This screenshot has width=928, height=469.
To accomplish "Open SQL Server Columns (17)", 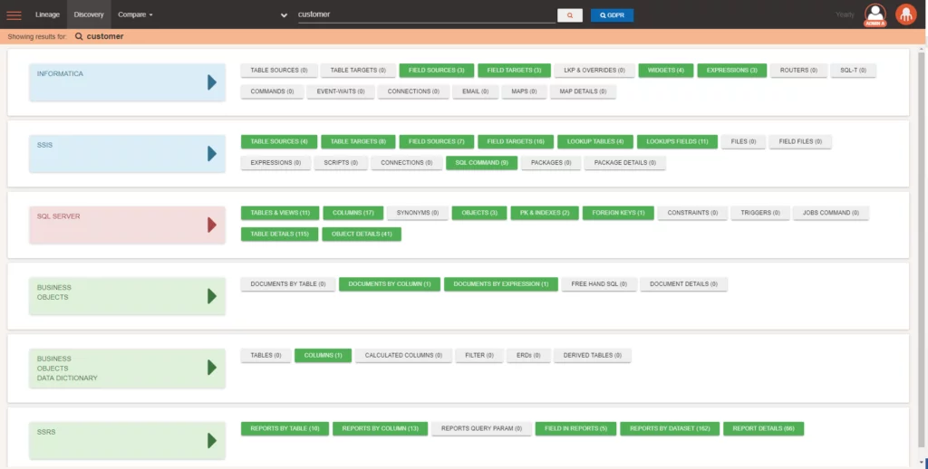I will 353,213.
